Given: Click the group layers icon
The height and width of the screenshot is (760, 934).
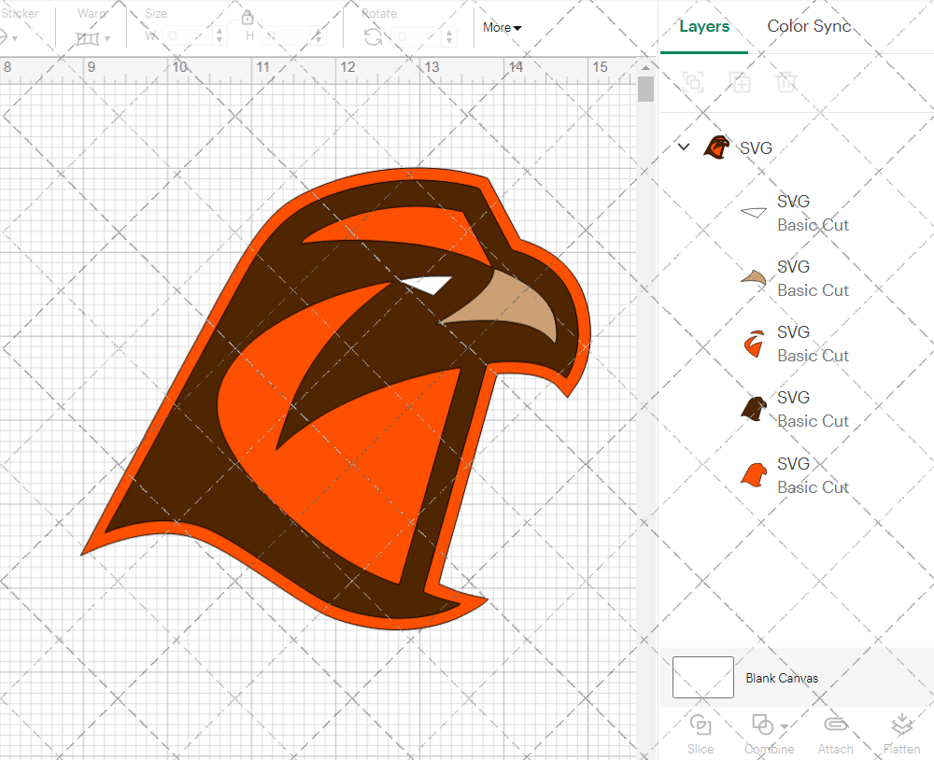Looking at the screenshot, I should point(693,82).
